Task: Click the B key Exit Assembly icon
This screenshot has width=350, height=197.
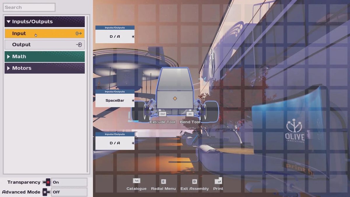Action: (195, 182)
